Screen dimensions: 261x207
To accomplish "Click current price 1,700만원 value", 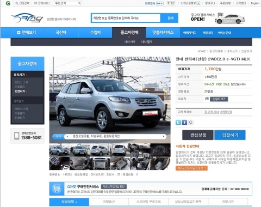I will [213, 69].
